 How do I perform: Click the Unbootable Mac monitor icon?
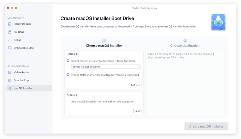click(10, 48)
